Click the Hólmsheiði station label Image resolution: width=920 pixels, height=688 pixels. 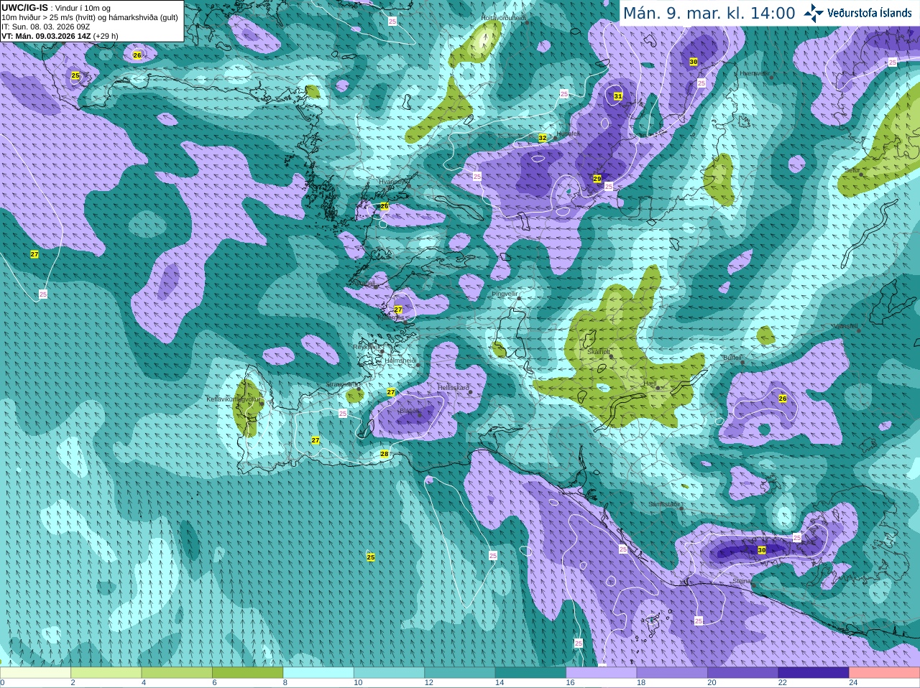[x=401, y=361]
